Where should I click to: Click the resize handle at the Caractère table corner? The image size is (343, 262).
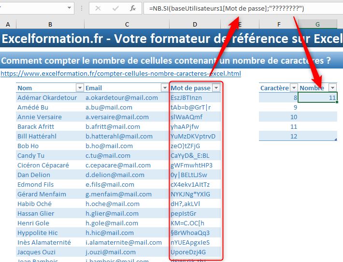[336, 139]
